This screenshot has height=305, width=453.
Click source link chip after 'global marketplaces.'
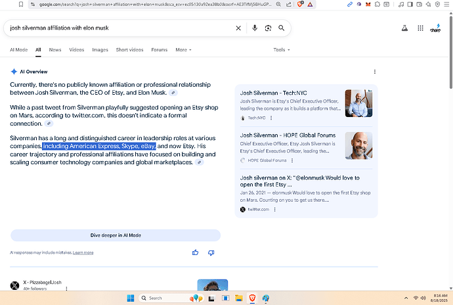click(199, 162)
